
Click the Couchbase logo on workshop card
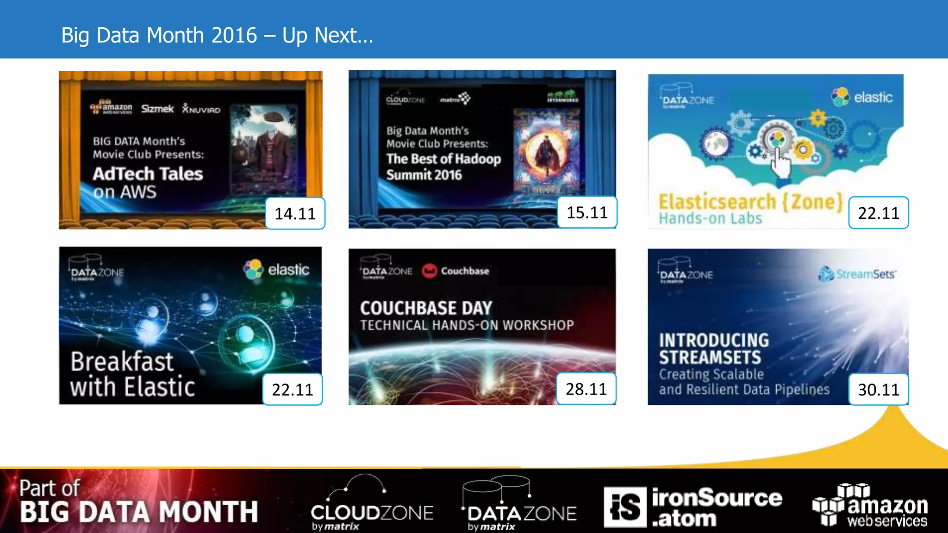point(456,271)
